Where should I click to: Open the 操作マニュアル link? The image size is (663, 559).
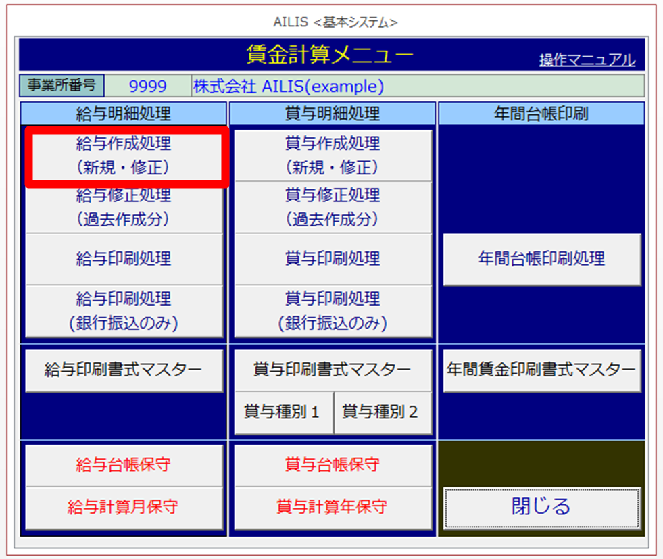pyautogui.click(x=587, y=60)
